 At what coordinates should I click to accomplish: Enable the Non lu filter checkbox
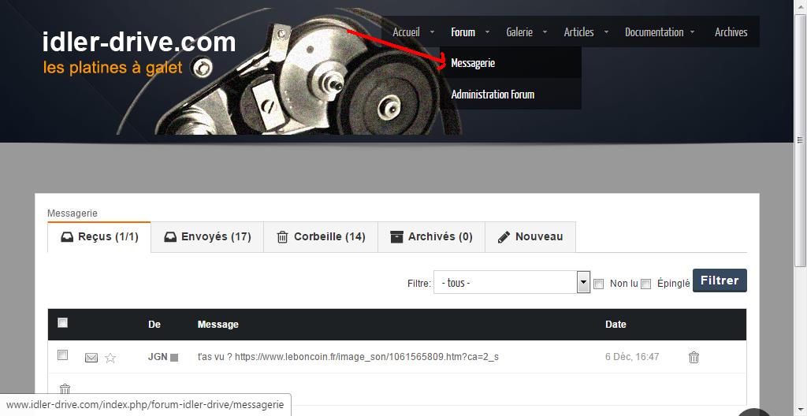(598, 284)
